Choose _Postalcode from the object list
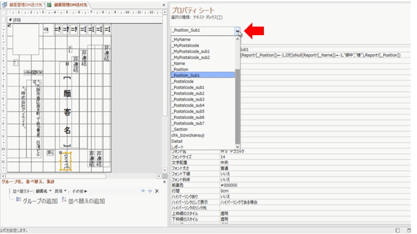417x234 pixels. point(203,81)
